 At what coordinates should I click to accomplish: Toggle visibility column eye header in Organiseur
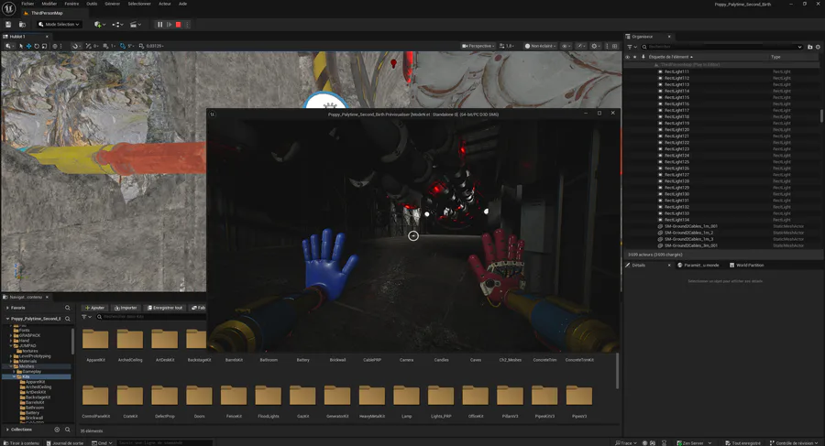click(x=627, y=57)
